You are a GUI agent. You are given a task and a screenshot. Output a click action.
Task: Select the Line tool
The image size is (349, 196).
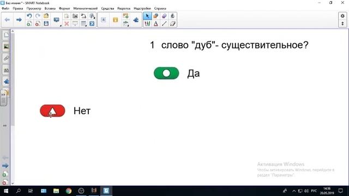[164, 23]
